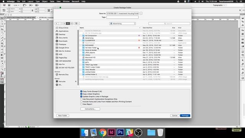The width and height of the screenshot is (245, 138).
Task: Sort the file list by Date Modified
Action: (x=147, y=28)
